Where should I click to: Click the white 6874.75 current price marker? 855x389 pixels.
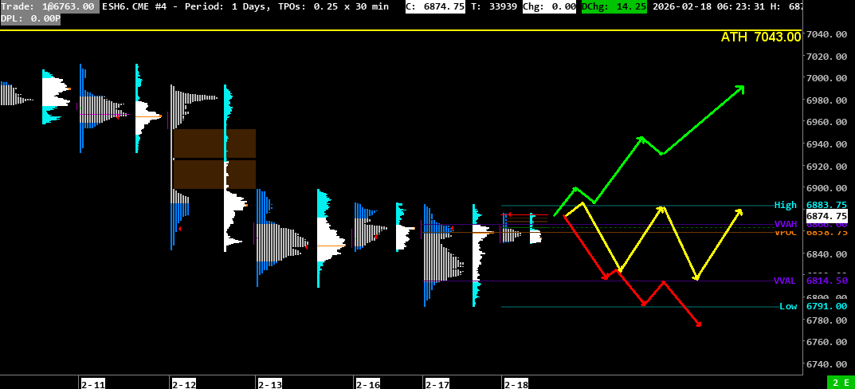[x=826, y=216]
